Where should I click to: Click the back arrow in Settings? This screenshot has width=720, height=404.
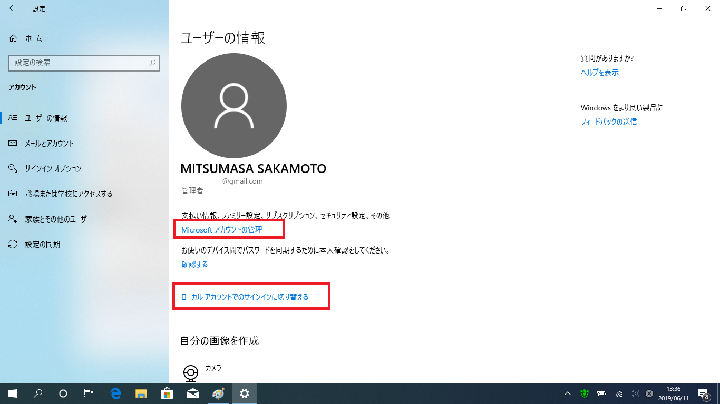[13, 8]
